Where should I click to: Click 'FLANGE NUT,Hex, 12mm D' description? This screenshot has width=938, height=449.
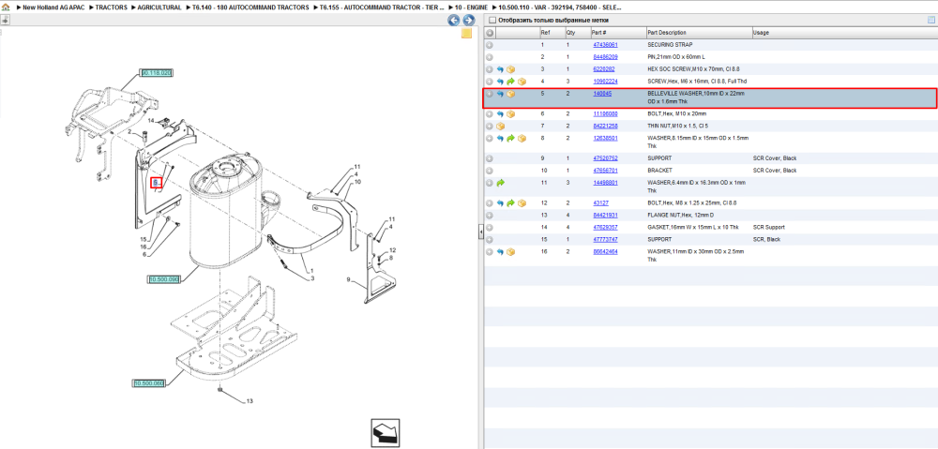pyautogui.click(x=682, y=216)
